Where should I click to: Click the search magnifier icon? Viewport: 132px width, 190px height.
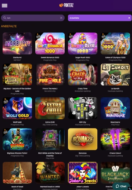click(5, 18)
